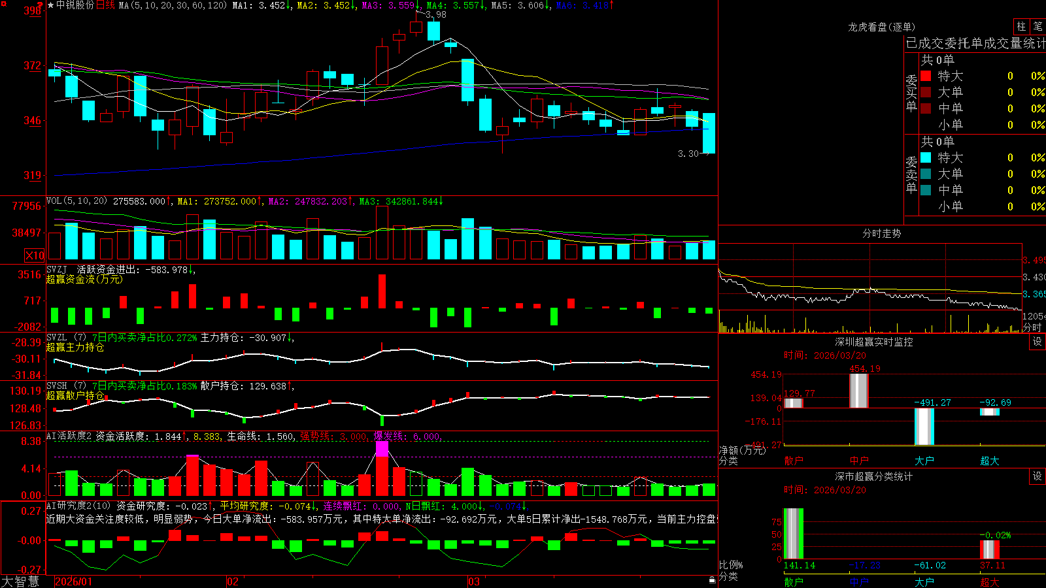
Task: Click the tallest red bar in 超赢资金流 chart
Action: click(x=382, y=291)
